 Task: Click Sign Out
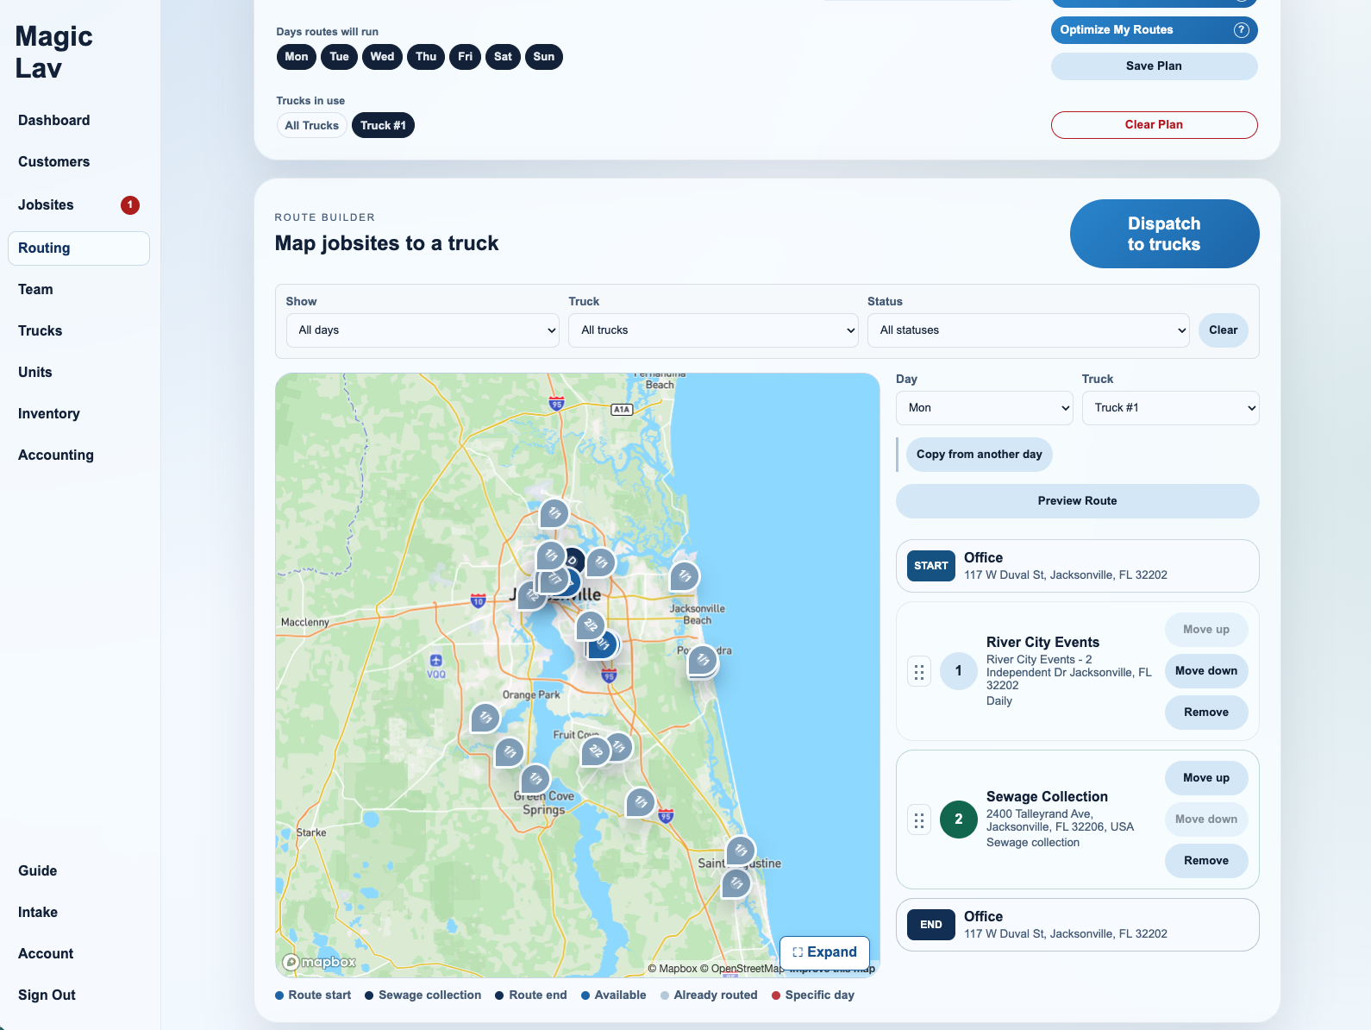[x=47, y=995]
